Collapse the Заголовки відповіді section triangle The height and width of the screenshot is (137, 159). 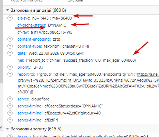click(7, 10)
